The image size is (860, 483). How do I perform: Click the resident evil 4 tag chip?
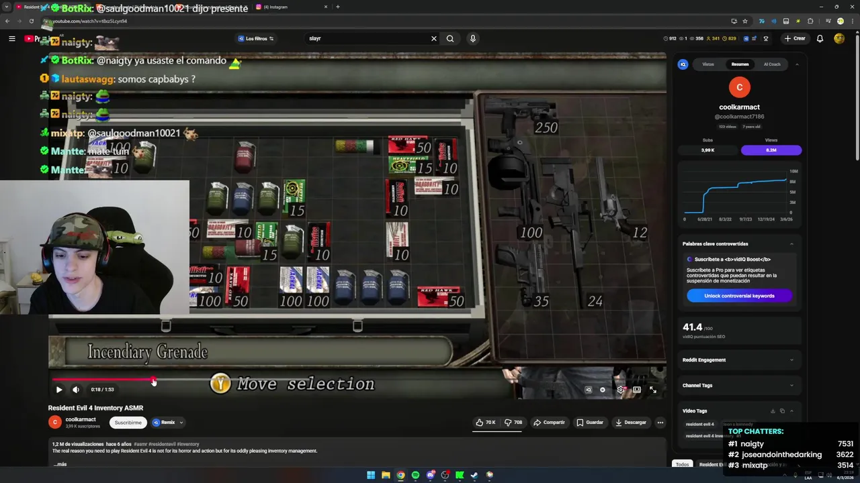[700, 424]
